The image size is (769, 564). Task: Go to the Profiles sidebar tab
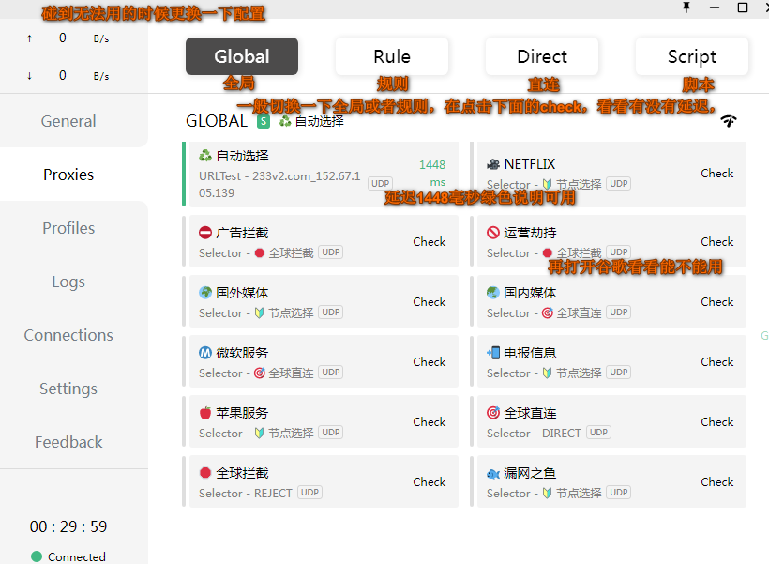click(68, 228)
